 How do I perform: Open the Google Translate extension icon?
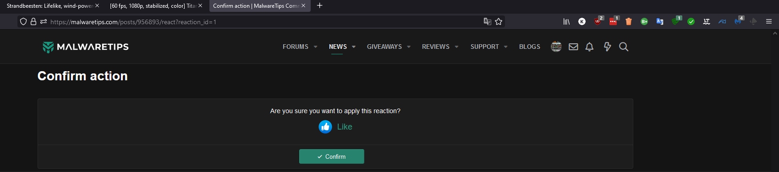click(x=660, y=21)
